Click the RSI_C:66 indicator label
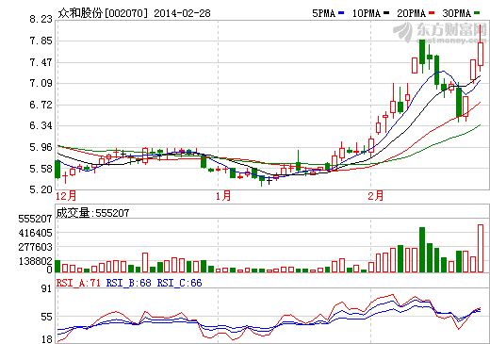Viewport: 490px width, 344px height. (179, 283)
